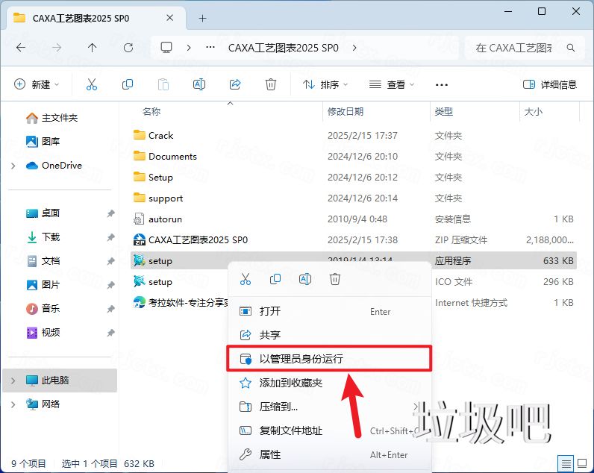594x473 pixels.
Task: Open 文档 in the sidebar
Action: tap(43, 261)
